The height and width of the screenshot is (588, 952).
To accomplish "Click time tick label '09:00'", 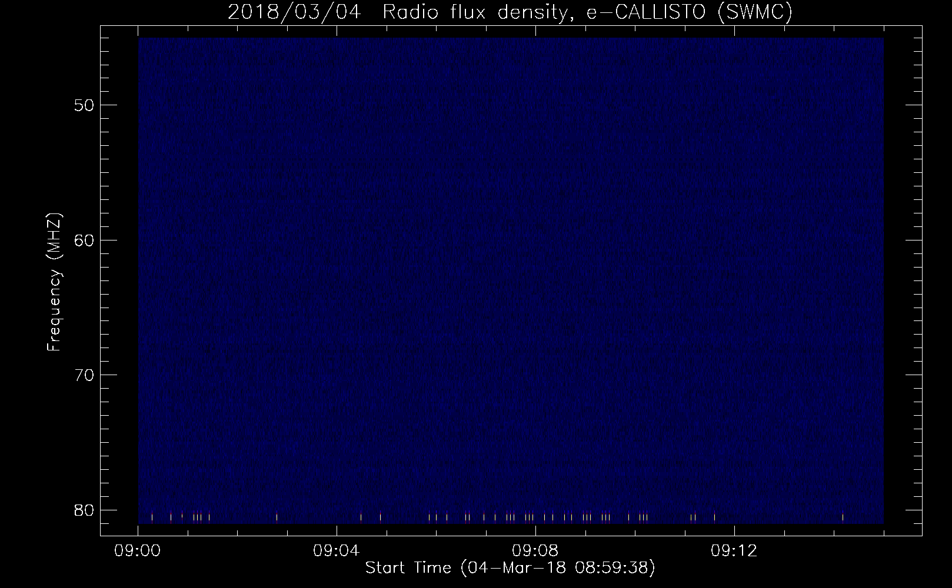I will [x=138, y=551].
